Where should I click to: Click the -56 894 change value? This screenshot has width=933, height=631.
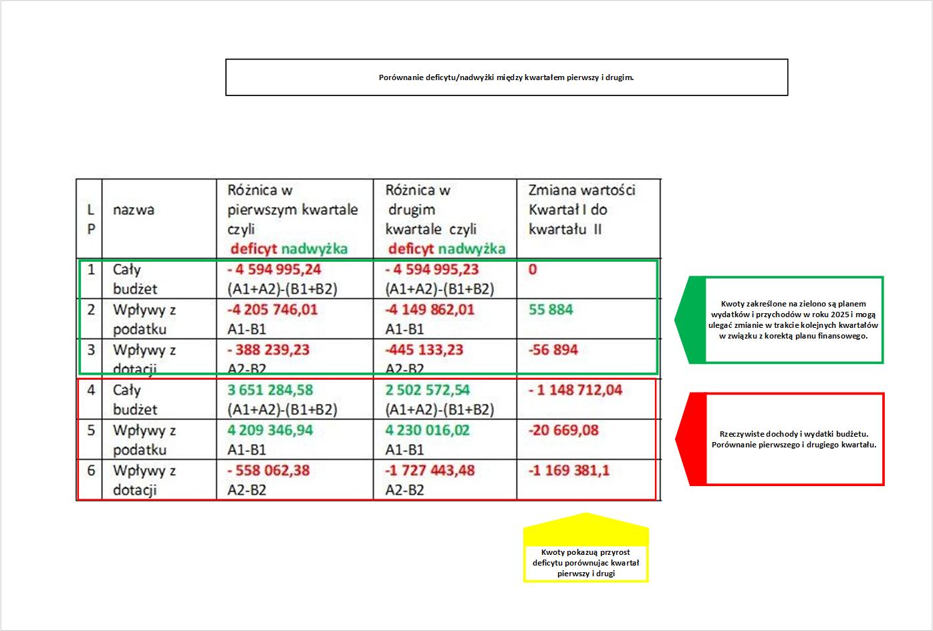pos(553,350)
